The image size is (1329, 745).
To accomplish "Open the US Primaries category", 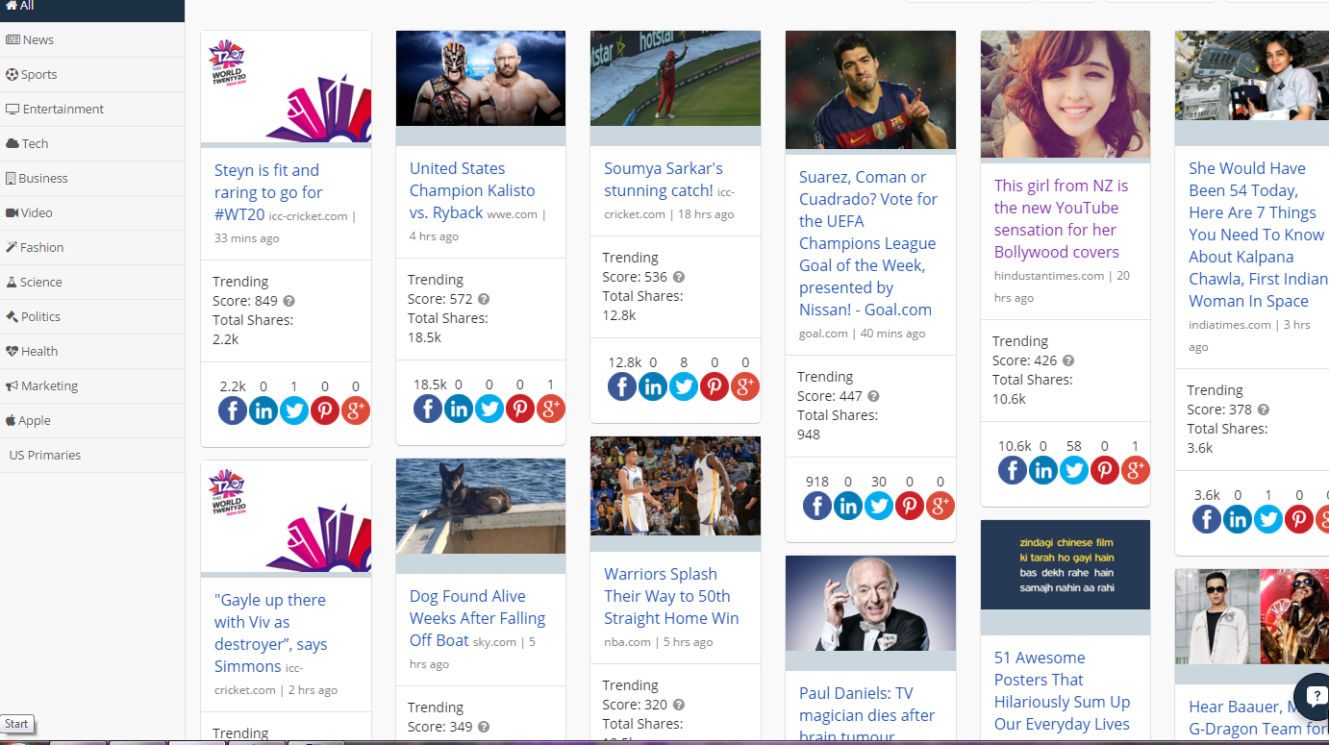I will pyautogui.click(x=92, y=455).
